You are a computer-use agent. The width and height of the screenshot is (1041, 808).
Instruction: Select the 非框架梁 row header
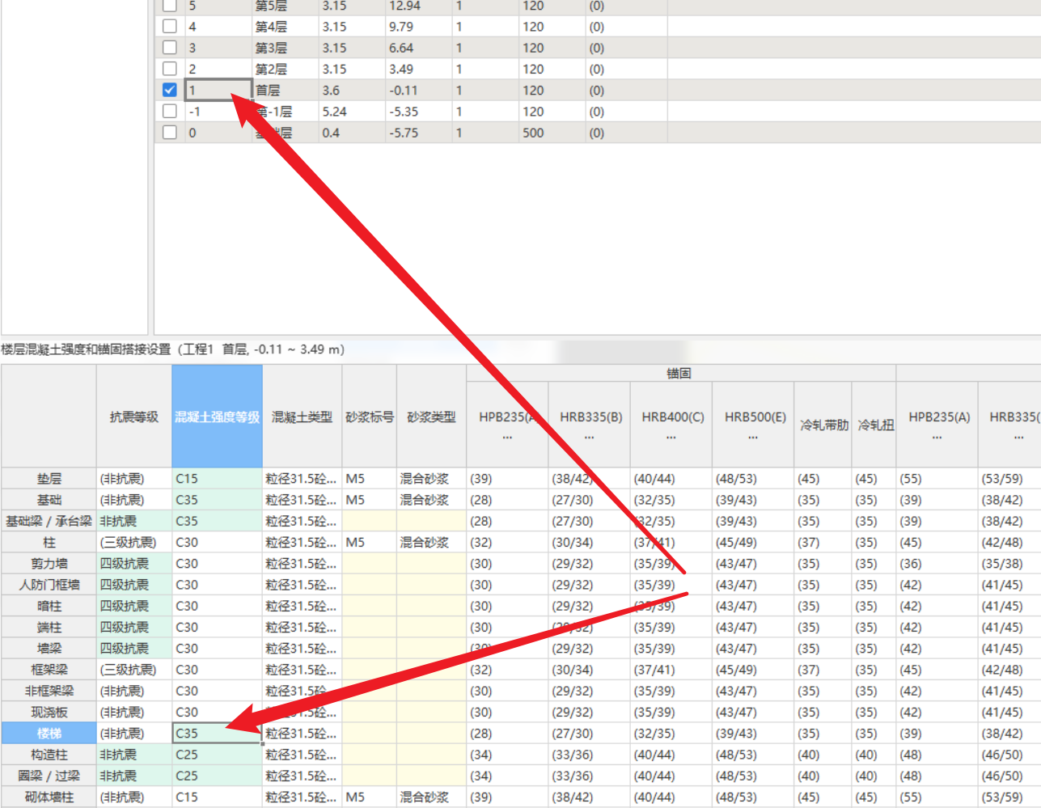click(x=49, y=691)
